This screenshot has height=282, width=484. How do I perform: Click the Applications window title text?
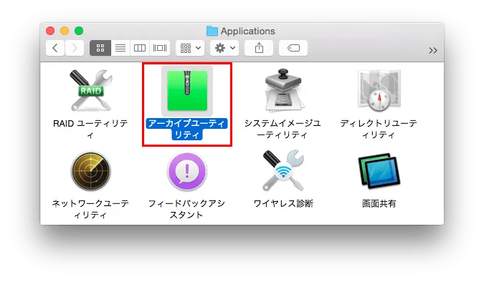tap(247, 31)
